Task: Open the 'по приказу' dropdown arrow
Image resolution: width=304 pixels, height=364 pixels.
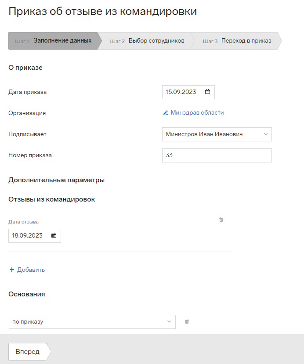Action: click(169, 321)
